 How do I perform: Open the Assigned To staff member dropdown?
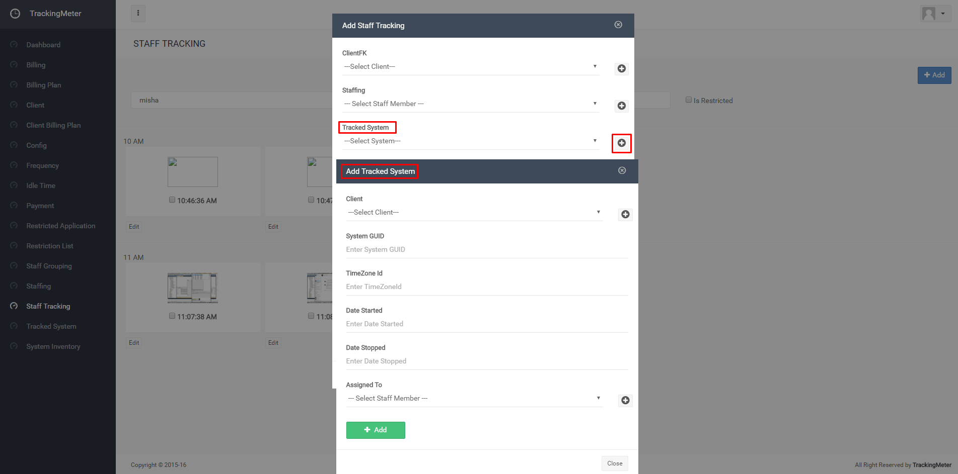click(473, 399)
